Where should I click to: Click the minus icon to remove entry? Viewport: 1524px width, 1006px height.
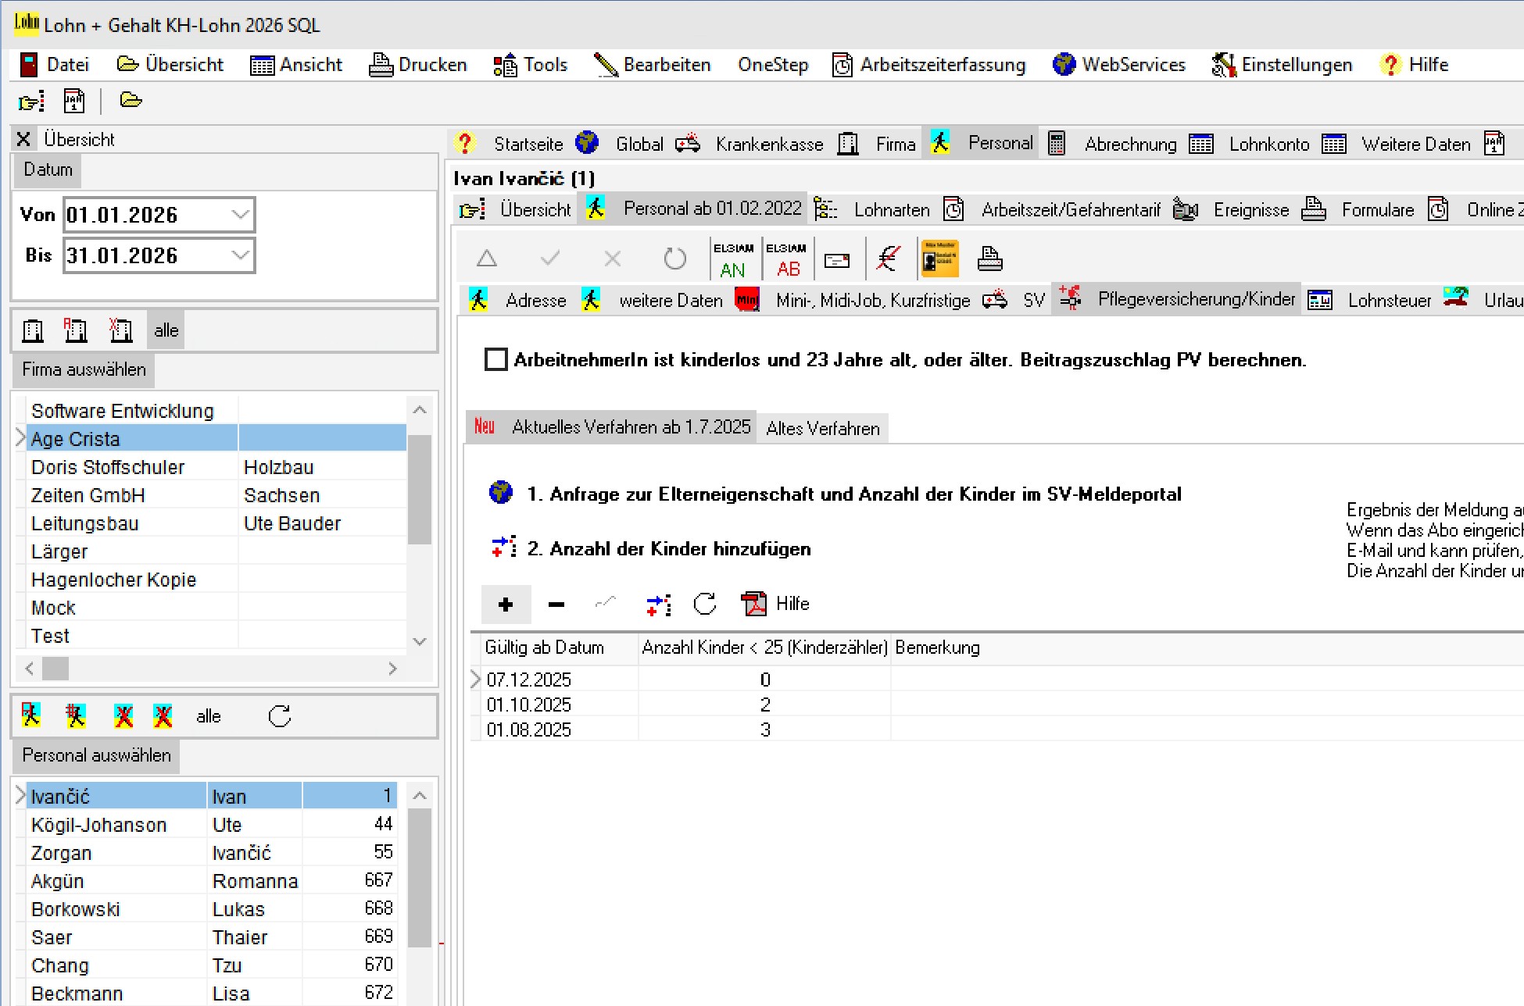[x=556, y=605]
